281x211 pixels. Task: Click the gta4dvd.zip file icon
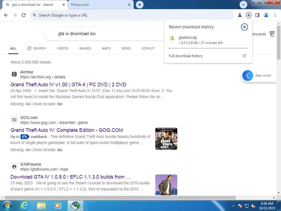coord(172,38)
